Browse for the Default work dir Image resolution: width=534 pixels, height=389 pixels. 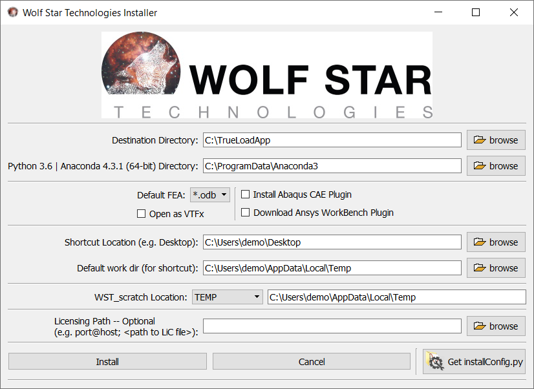pyautogui.click(x=496, y=268)
